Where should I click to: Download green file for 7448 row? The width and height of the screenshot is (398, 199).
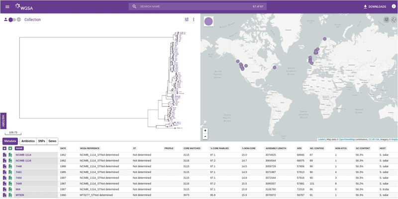pyautogui.click(x=10, y=167)
